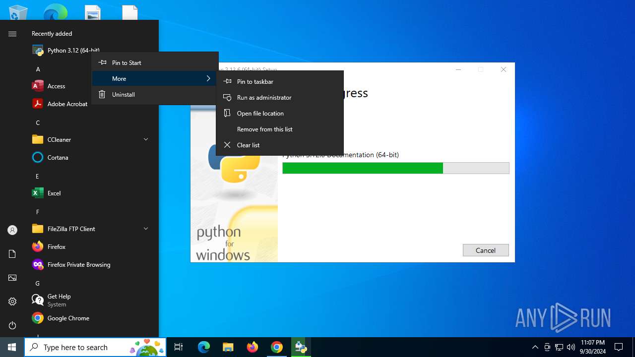Jump to letter G section header

click(x=38, y=284)
